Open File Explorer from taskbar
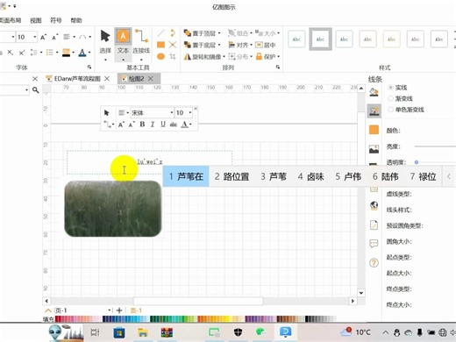Screen dimensions: 456x342 [143, 332]
